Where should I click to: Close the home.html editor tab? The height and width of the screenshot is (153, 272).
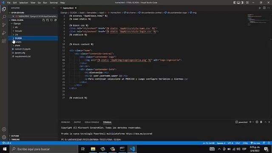click(x=76, y=8)
